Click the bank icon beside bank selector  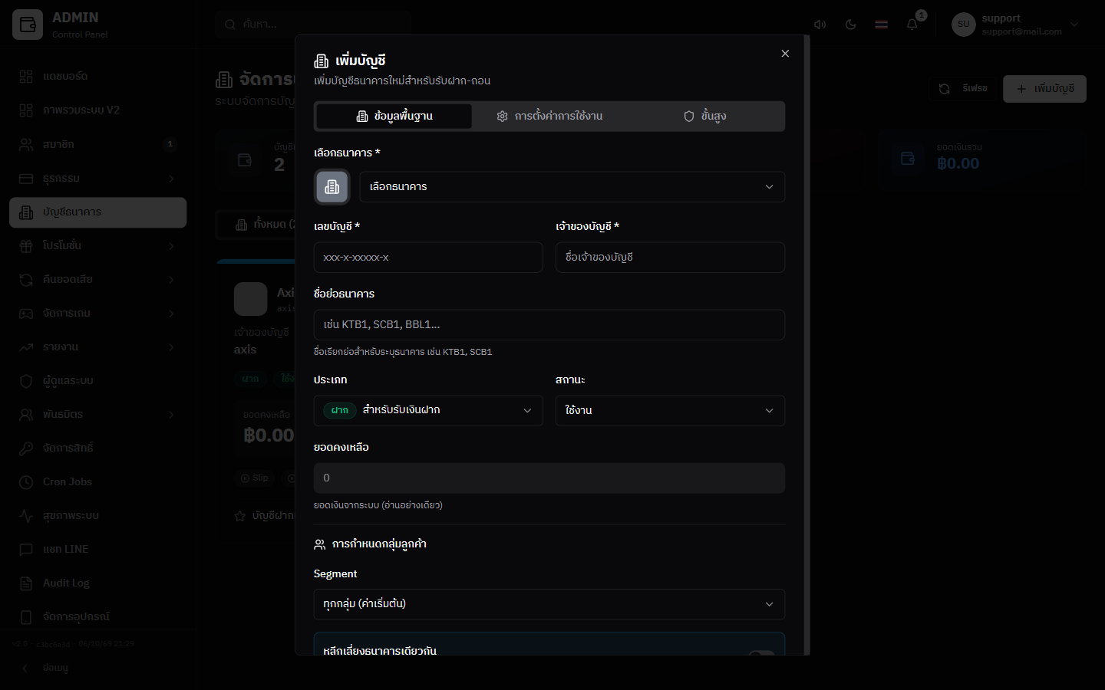click(332, 187)
